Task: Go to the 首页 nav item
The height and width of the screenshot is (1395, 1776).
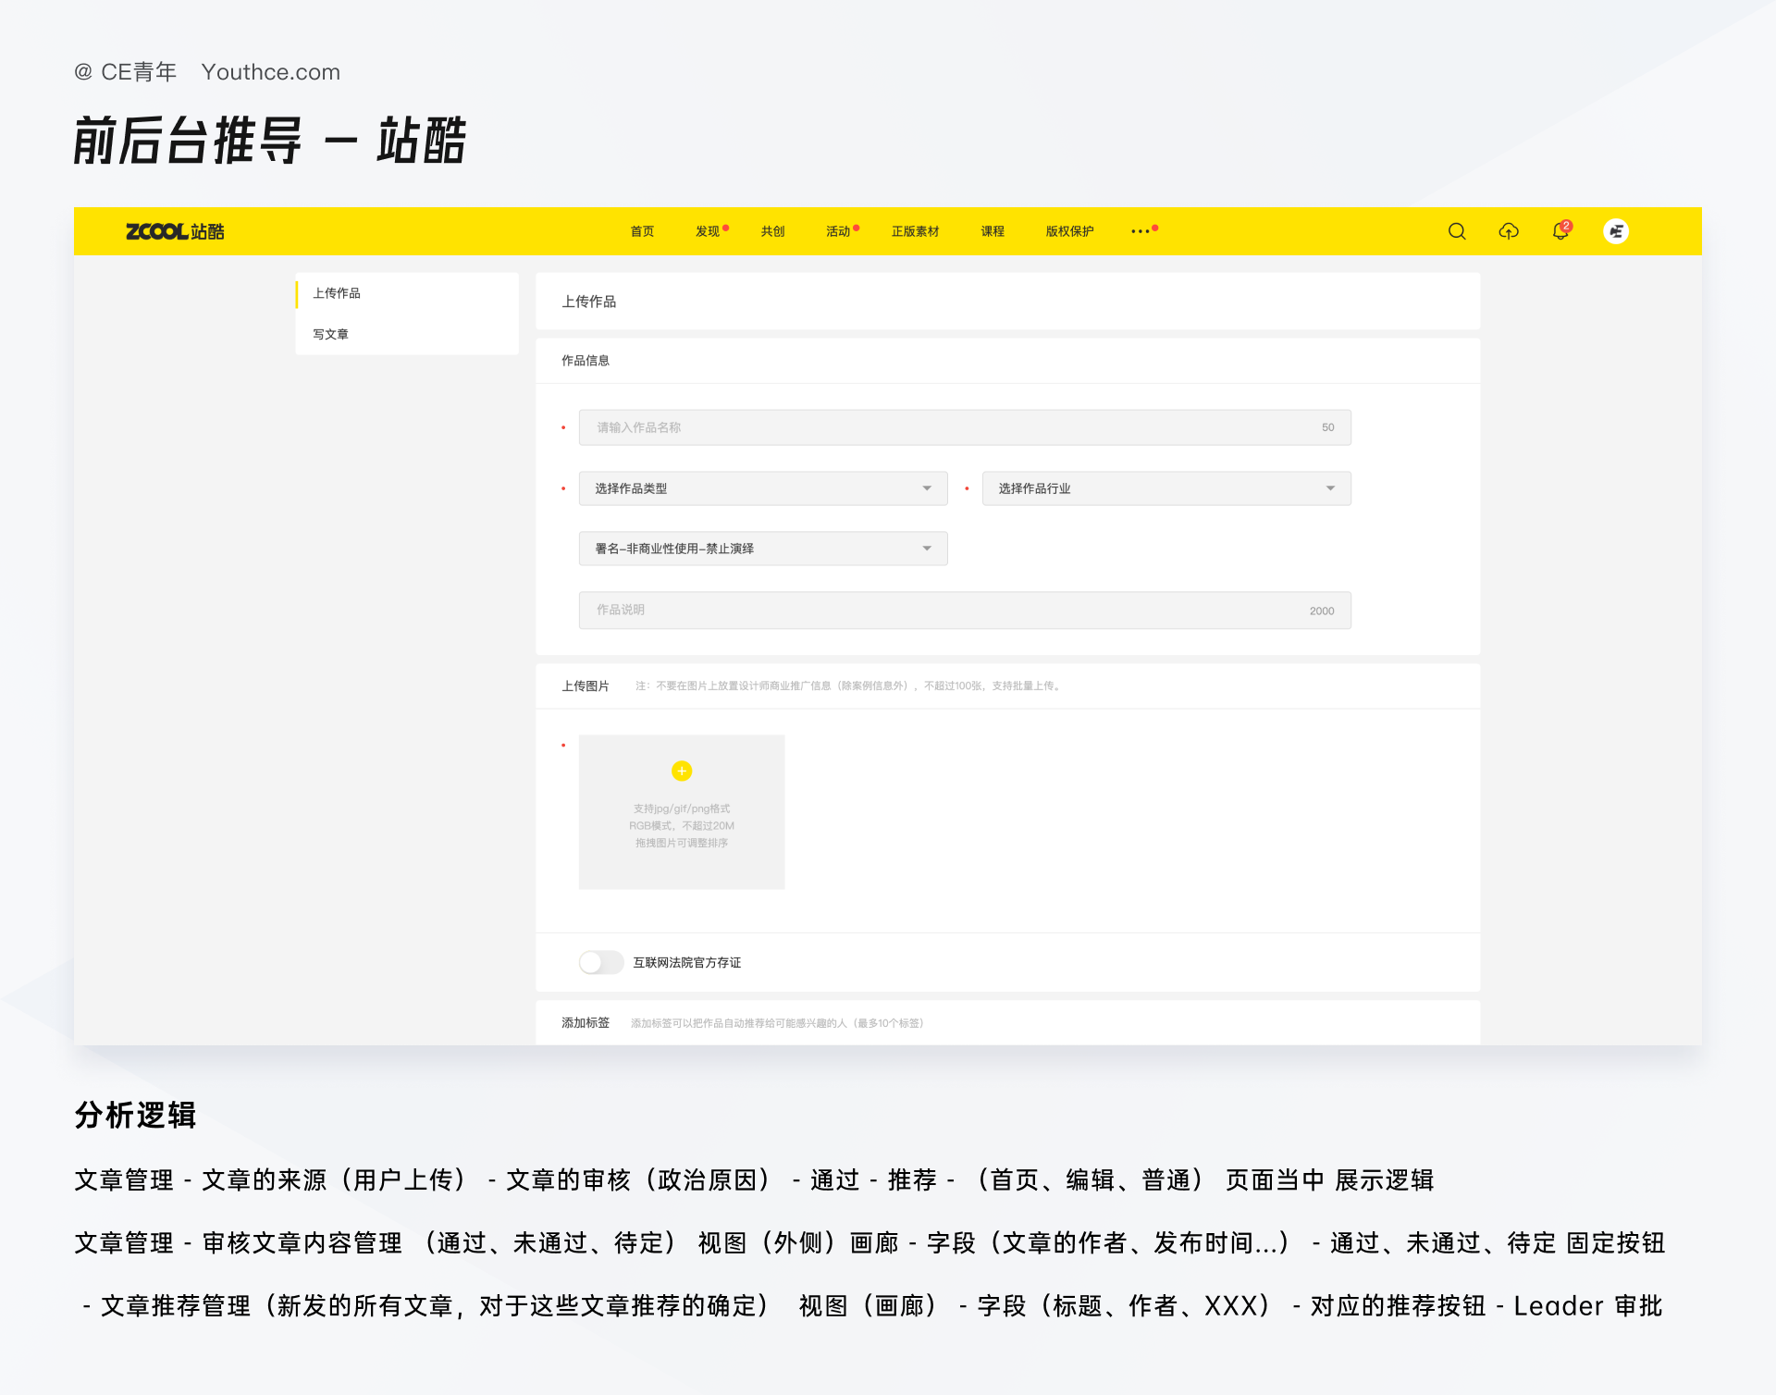Action: click(642, 231)
